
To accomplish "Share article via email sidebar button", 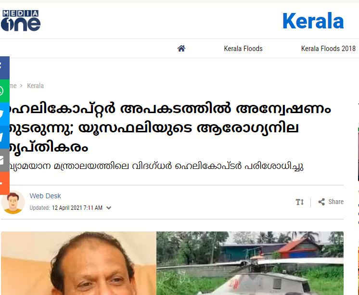I will coord(5,160).
